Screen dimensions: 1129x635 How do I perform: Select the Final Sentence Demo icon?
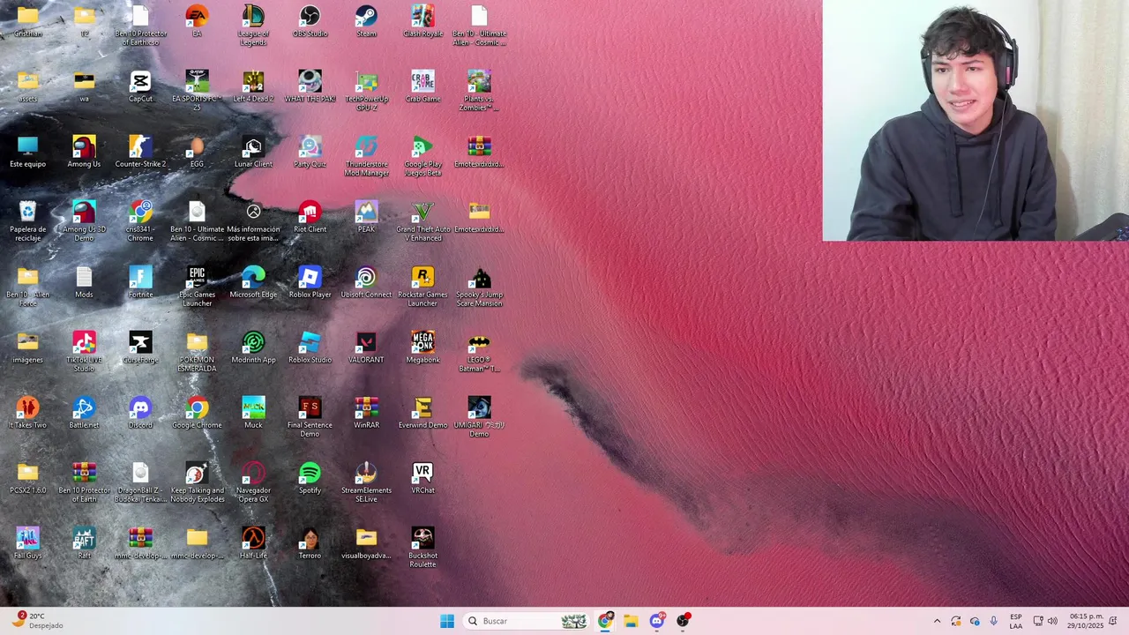[310, 417]
